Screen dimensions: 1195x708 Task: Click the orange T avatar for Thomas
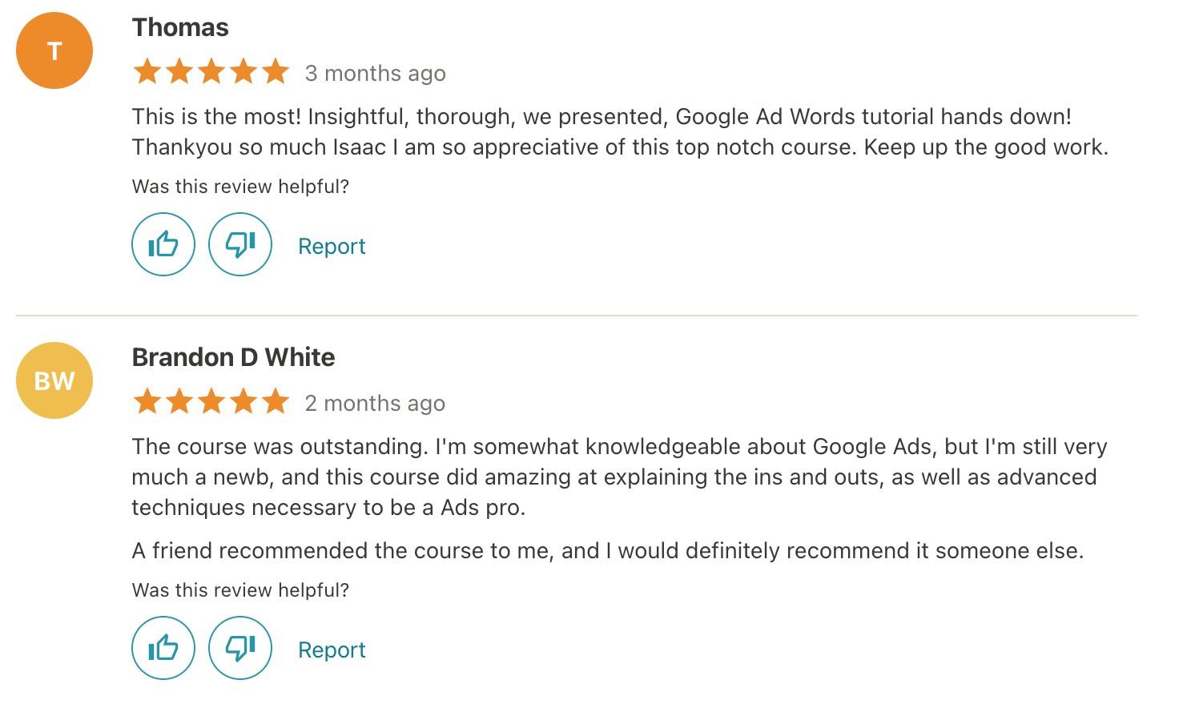coord(54,50)
